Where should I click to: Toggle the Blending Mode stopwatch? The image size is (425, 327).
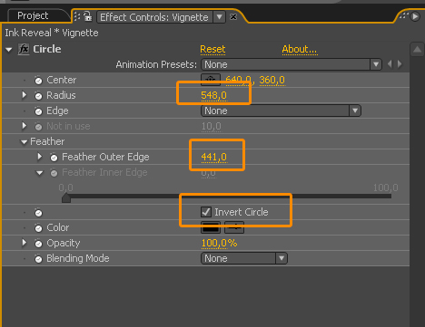tap(38, 259)
